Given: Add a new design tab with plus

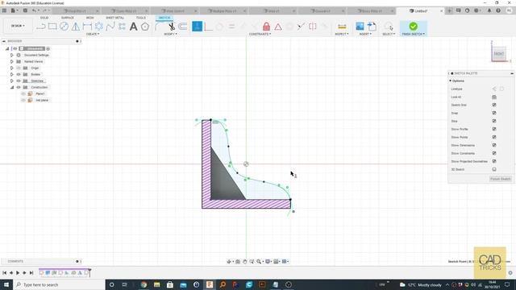Looking at the screenshot, I should (x=450, y=10).
